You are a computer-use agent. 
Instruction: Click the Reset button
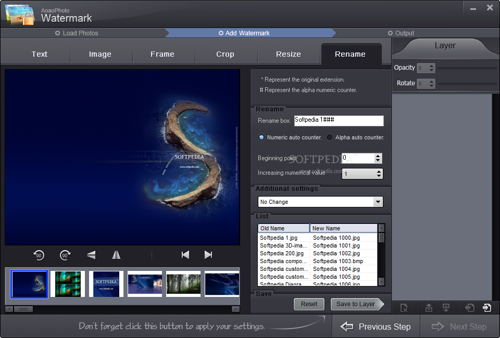coord(309,304)
